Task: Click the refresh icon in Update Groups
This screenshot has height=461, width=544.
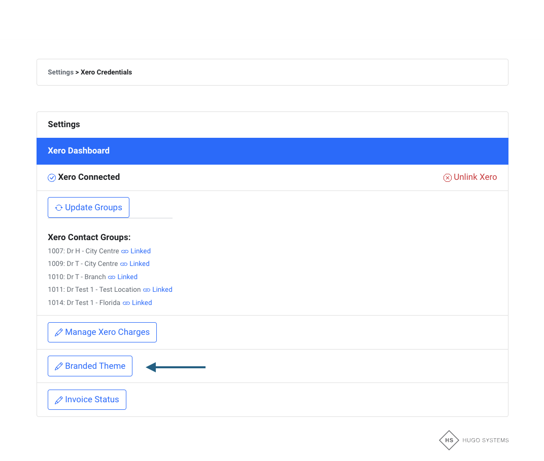Action: coord(59,208)
